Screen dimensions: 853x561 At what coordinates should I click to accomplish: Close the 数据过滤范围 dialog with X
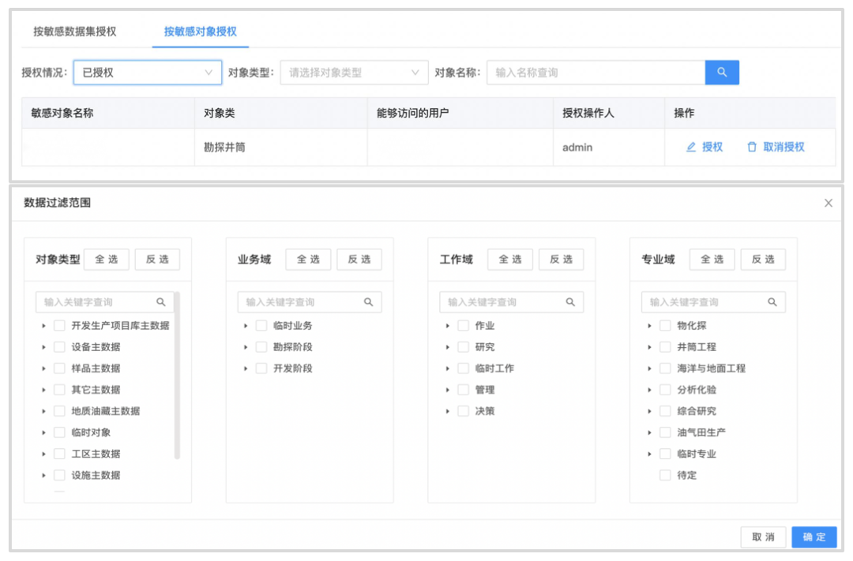pyautogui.click(x=829, y=203)
